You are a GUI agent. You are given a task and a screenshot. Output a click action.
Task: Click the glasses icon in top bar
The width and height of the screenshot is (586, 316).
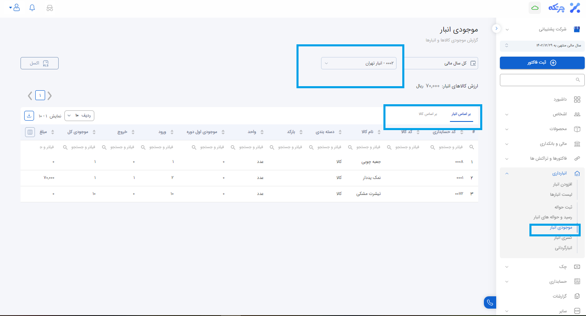(50, 8)
